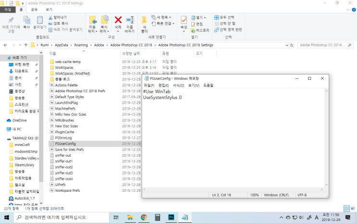Open the New item dropdown

point(161,17)
